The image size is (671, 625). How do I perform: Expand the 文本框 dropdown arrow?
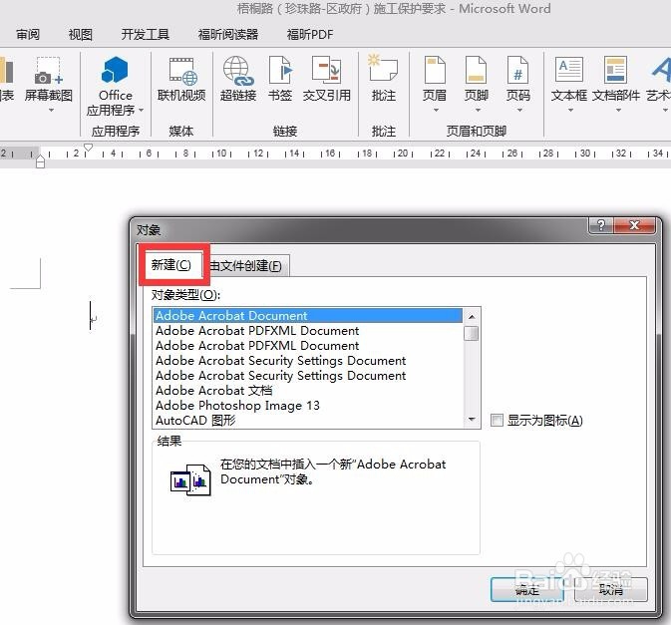[570, 111]
